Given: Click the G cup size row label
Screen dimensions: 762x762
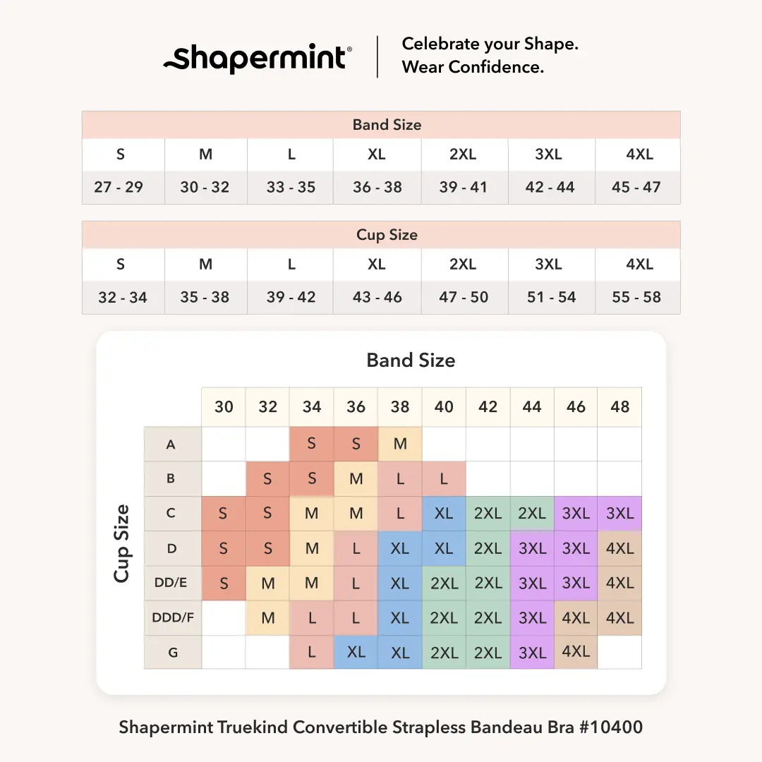Looking at the screenshot, I should click(x=172, y=653).
